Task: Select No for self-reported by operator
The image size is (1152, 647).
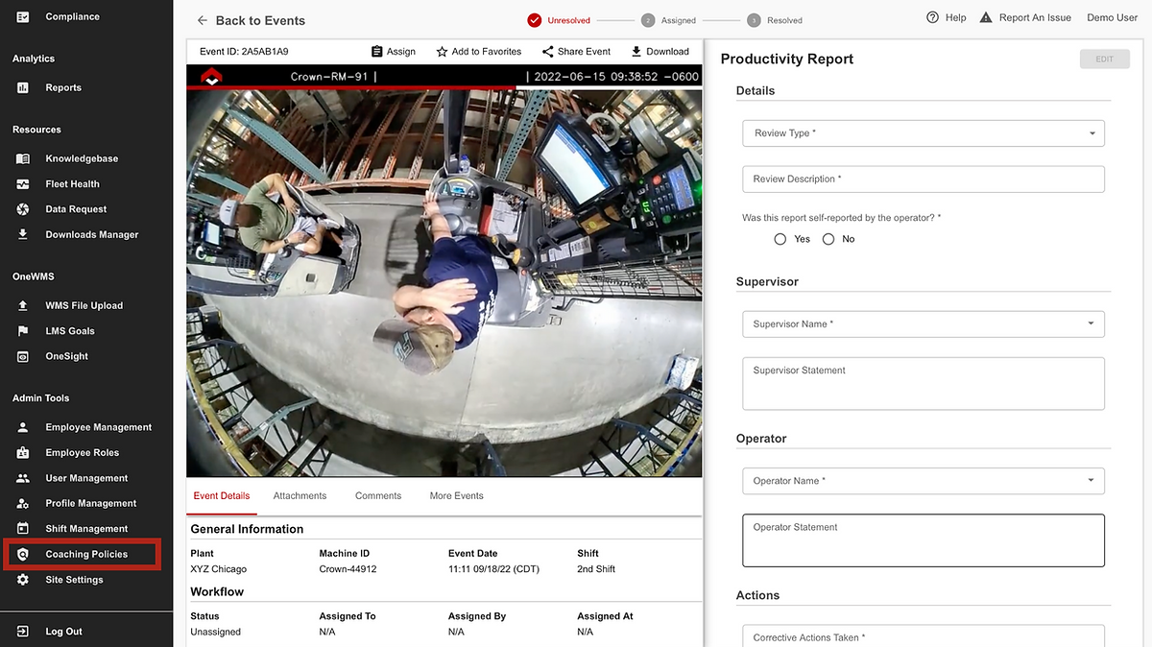Action: point(828,239)
